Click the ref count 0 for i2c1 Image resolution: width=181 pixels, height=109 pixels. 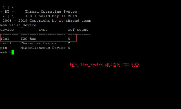69,39
